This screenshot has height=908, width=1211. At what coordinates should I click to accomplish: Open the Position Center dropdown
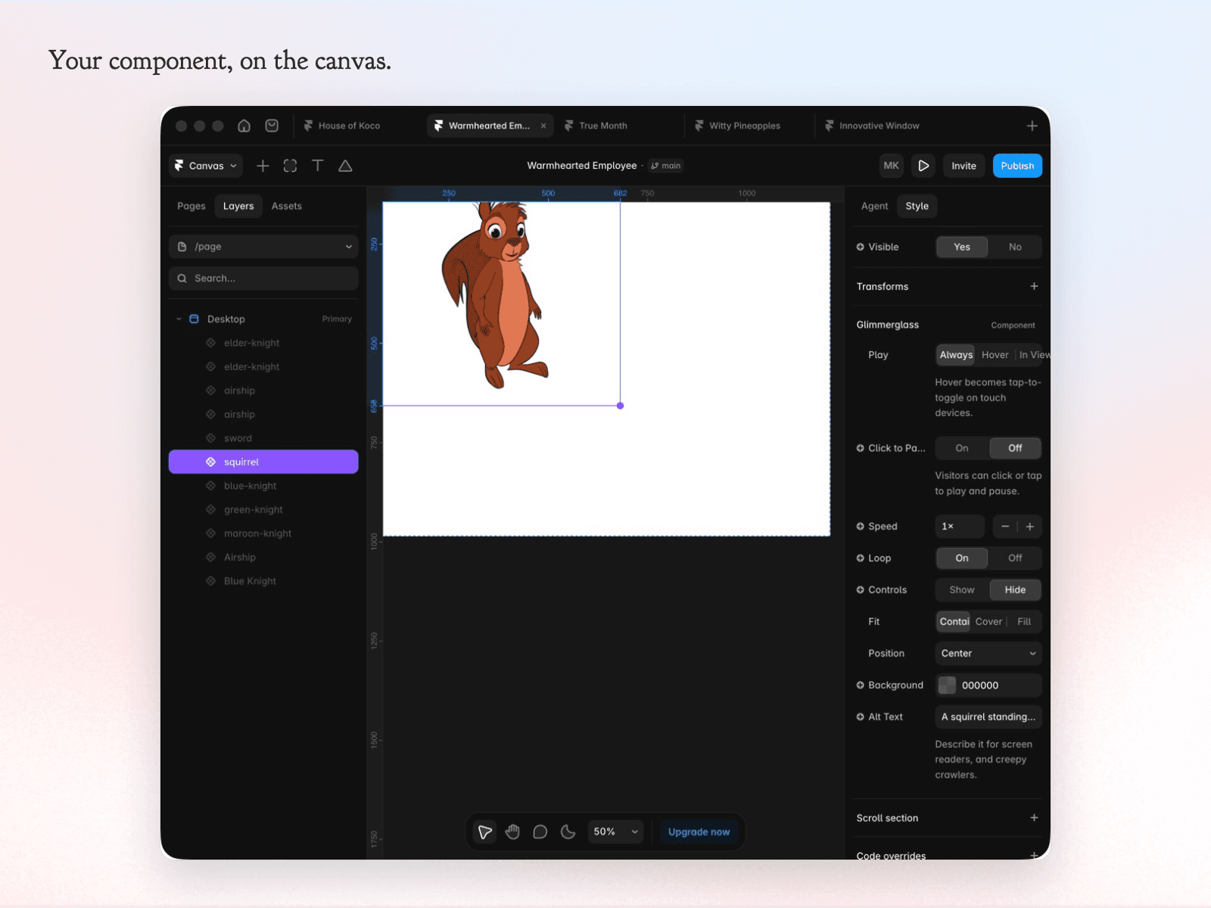(x=988, y=653)
